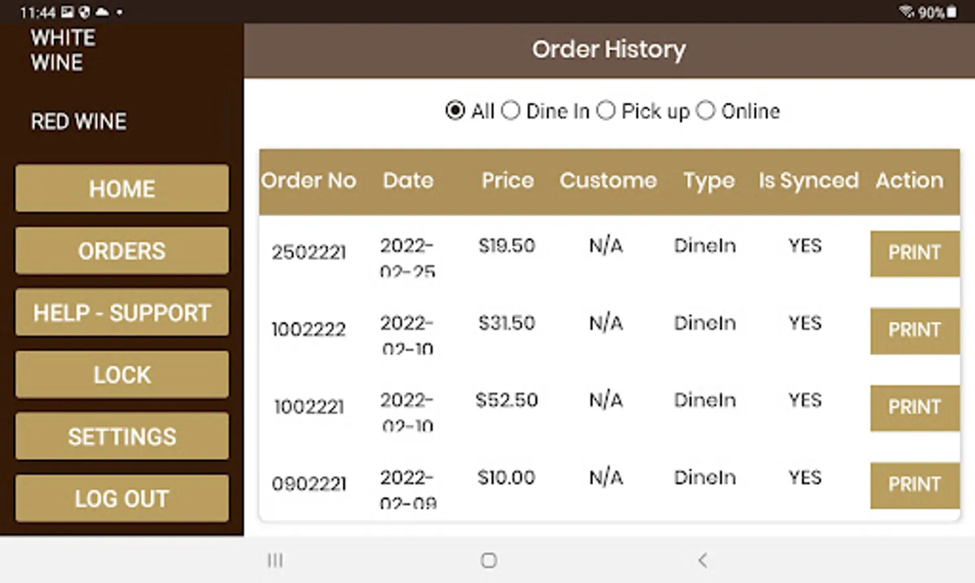
Task: Print the $52.50 order
Action: point(914,407)
